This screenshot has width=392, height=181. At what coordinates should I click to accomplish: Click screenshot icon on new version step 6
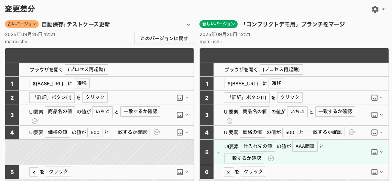tap(374, 172)
